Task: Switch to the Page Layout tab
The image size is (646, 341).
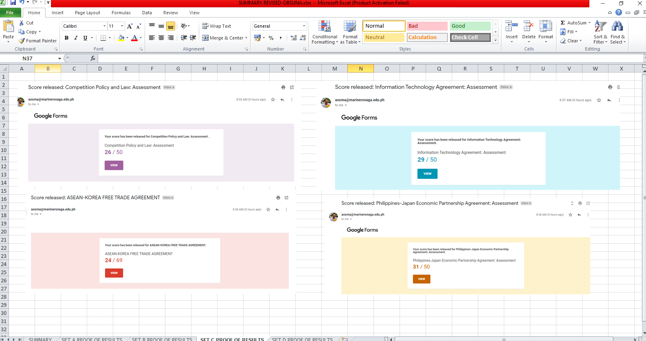Action: tap(88, 13)
